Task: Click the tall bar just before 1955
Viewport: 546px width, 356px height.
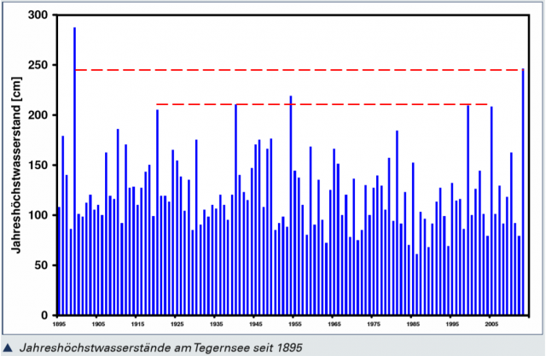Action: tap(291, 205)
